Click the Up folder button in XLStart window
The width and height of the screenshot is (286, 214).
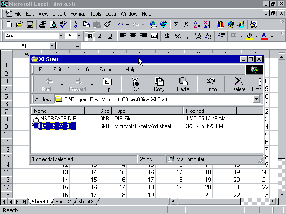click(x=107, y=84)
